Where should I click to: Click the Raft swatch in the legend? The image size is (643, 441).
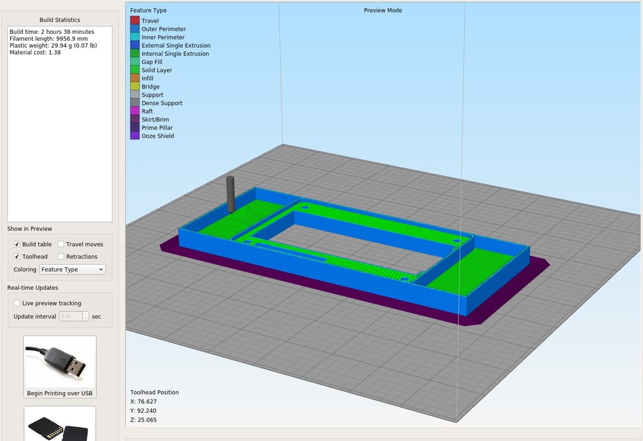[134, 111]
